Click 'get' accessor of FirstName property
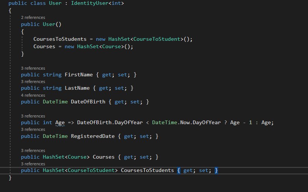This screenshot has width=308, height=192. 107,75
